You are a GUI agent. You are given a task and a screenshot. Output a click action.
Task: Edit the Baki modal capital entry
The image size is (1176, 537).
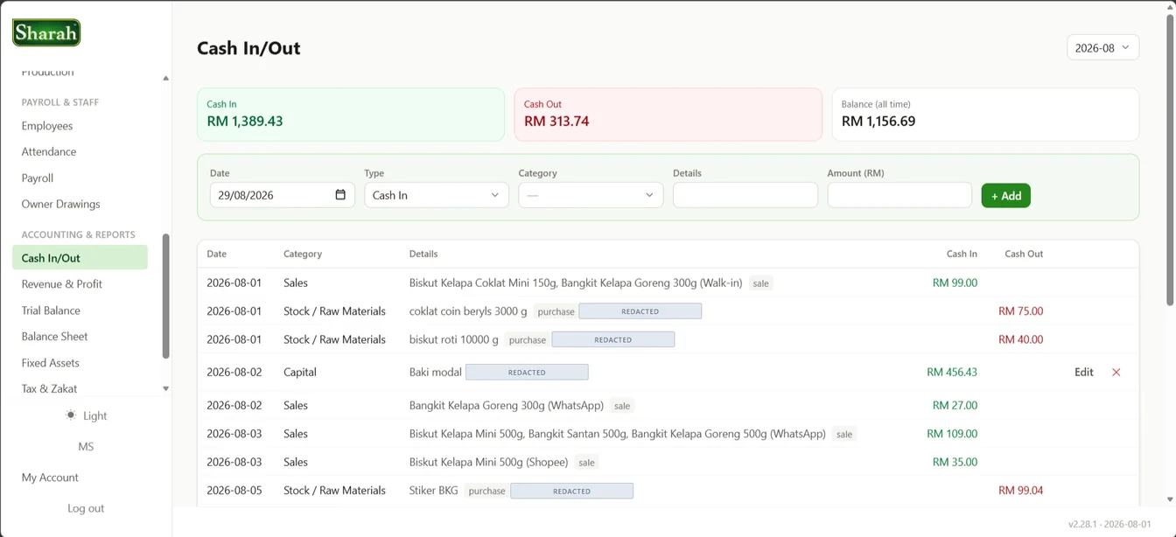click(x=1083, y=373)
